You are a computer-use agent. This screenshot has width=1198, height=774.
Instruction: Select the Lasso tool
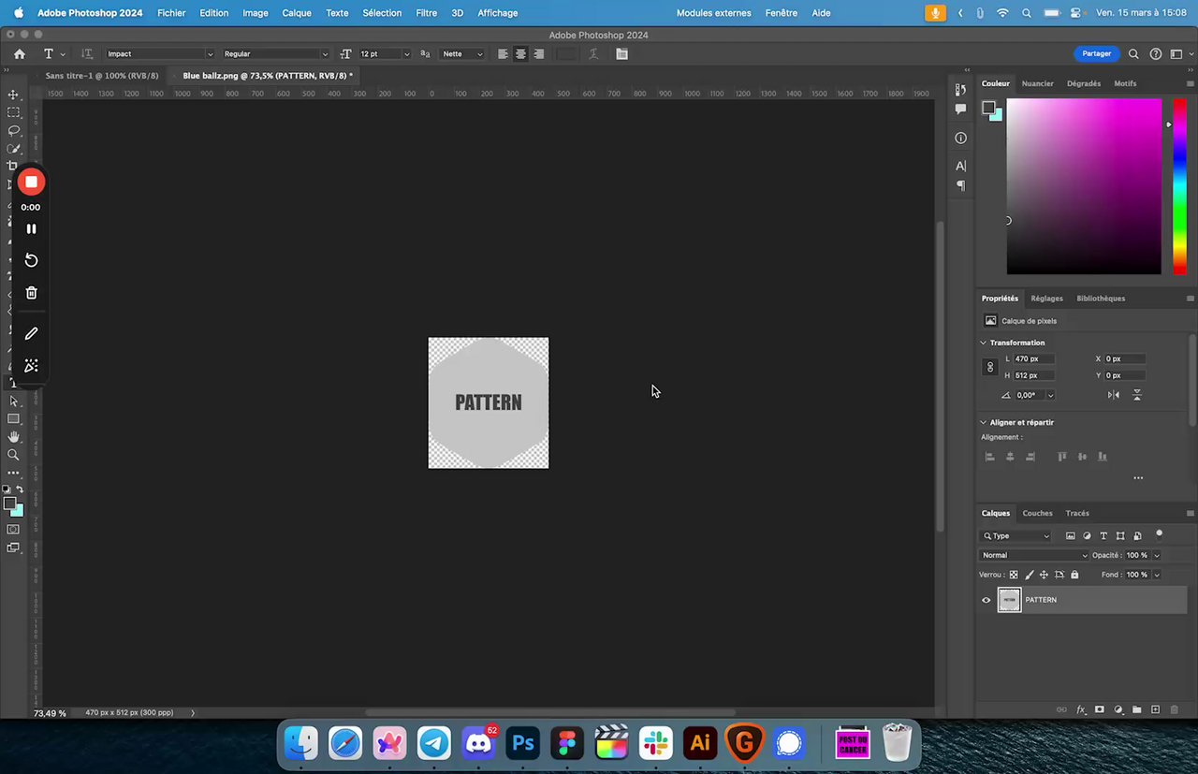[x=13, y=130]
